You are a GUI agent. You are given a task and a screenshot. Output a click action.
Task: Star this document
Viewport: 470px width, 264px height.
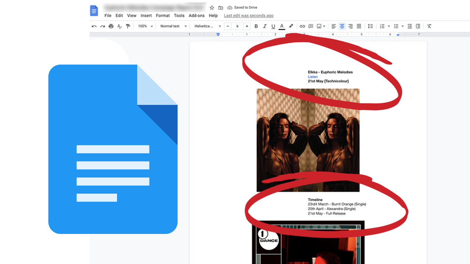coord(212,8)
